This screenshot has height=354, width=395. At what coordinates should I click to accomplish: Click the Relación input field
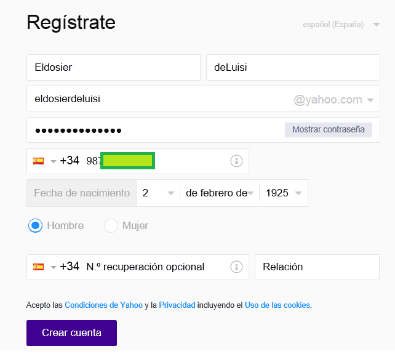pyautogui.click(x=317, y=267)
